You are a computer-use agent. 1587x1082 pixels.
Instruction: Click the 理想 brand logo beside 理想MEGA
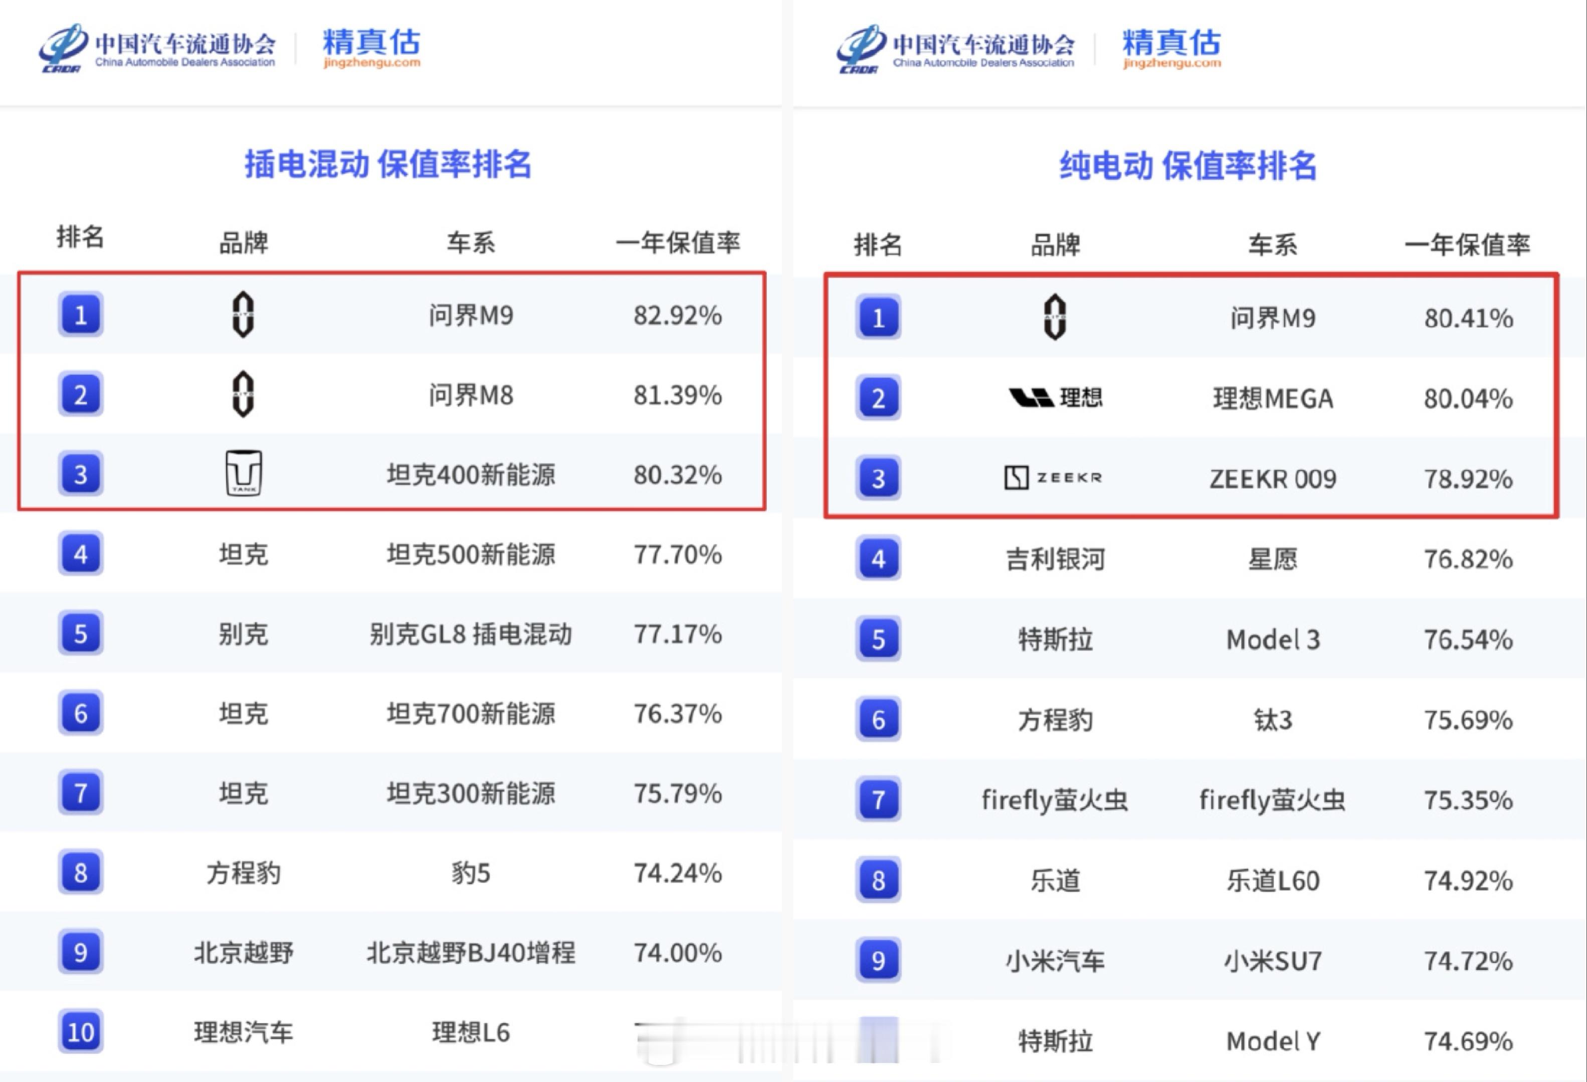pos(1056,397)
